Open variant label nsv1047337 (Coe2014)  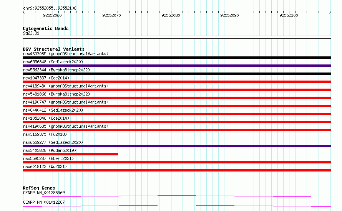point(46,78)
